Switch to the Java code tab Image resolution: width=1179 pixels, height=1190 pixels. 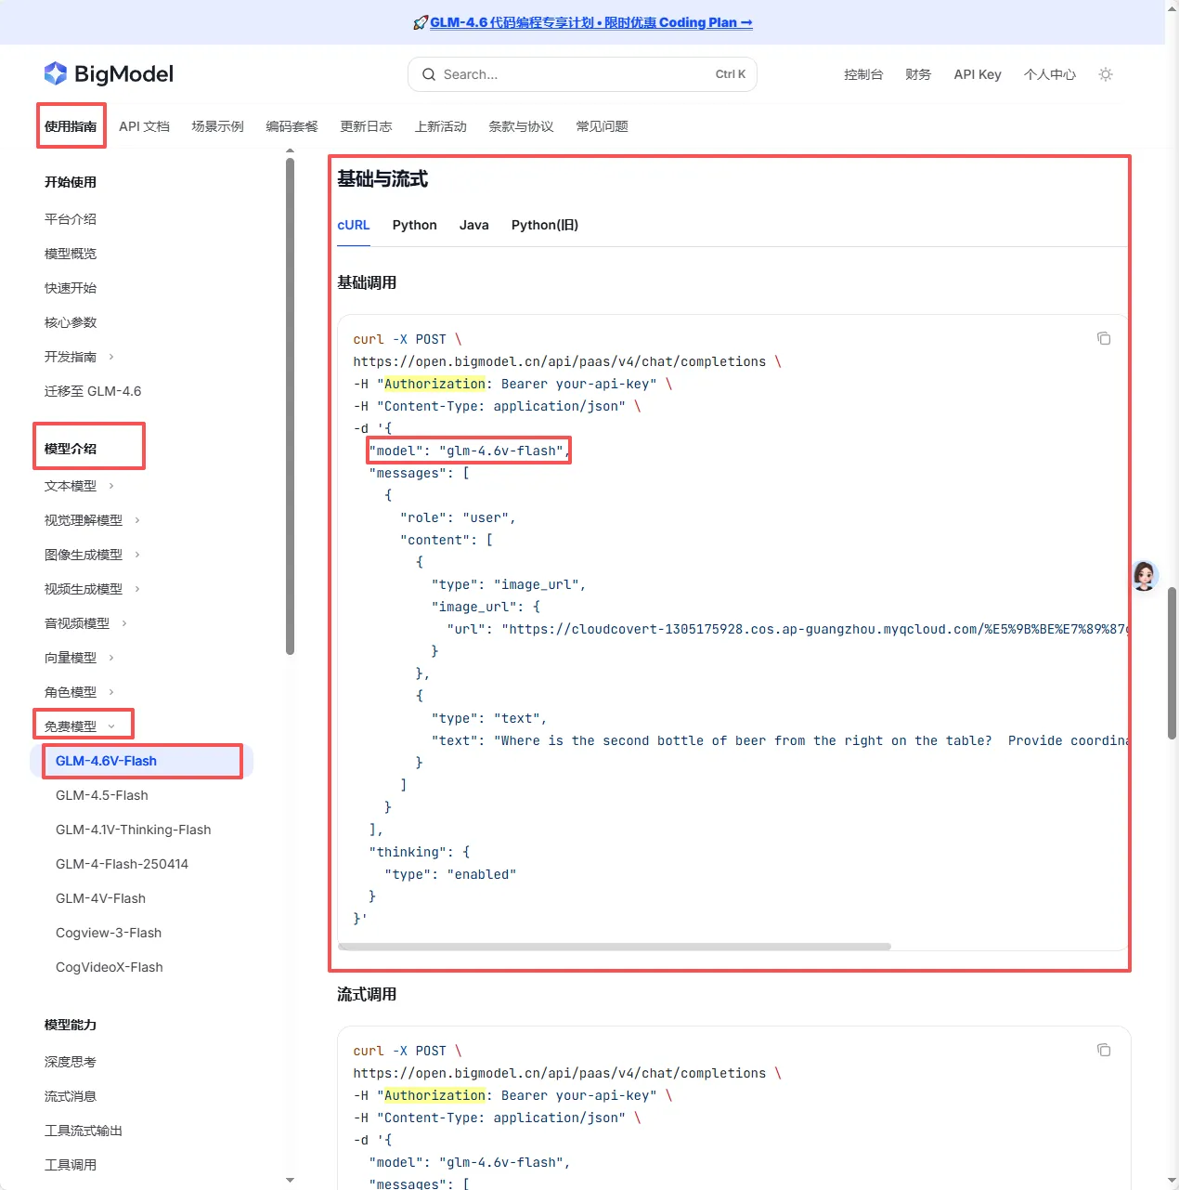point(473,224)
